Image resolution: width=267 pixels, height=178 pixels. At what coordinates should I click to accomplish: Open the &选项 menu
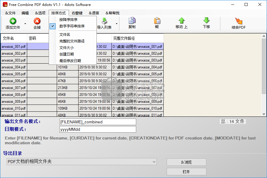(40, 13)
